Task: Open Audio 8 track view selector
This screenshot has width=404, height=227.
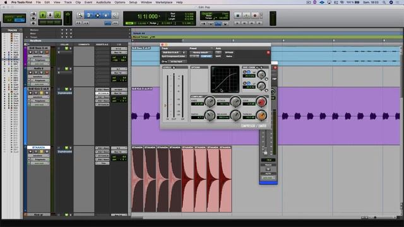Action: 39,76
